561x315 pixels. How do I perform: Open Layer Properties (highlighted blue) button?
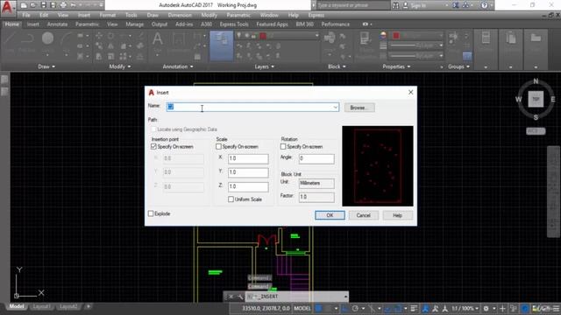click(222, 45)
